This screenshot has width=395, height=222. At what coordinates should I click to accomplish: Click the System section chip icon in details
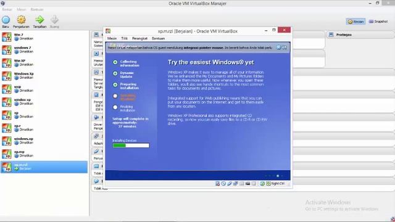pyautogui.click(x=96, y=54)
